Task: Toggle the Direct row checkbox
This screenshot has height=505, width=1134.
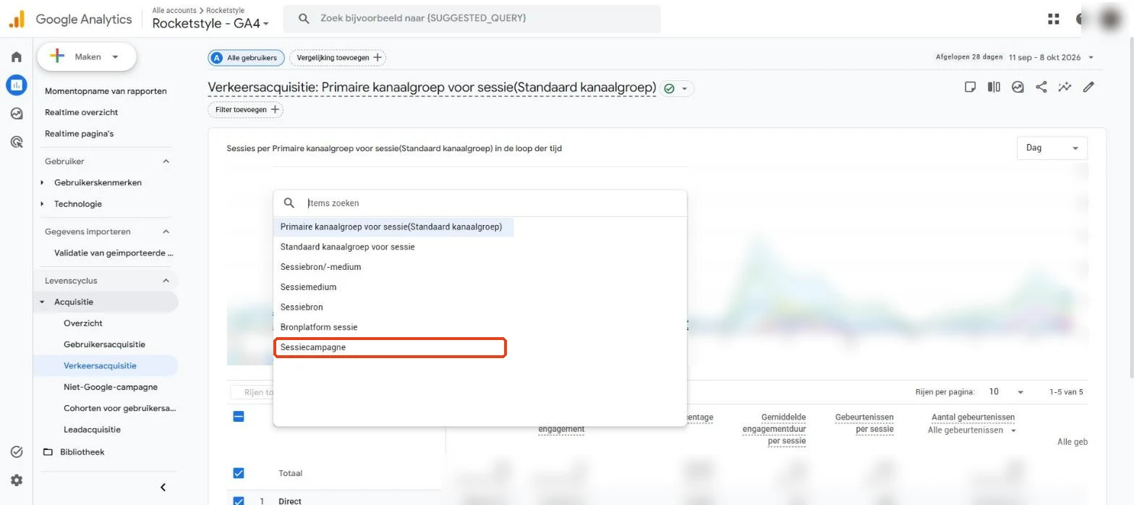Action: click(x=239, y=501)
